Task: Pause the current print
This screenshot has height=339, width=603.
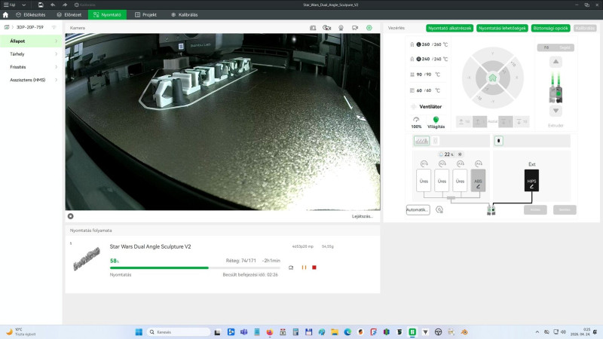Action: click(304, 267)
